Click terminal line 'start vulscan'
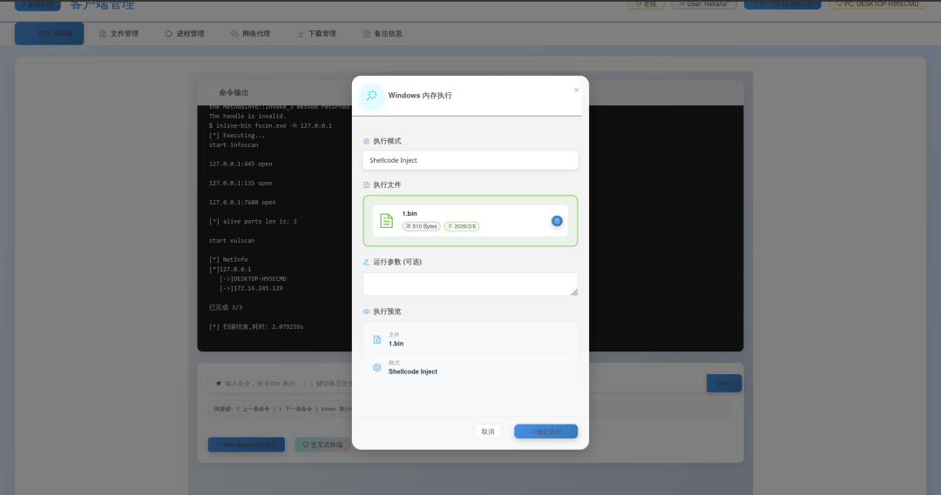 click(232, 241)
